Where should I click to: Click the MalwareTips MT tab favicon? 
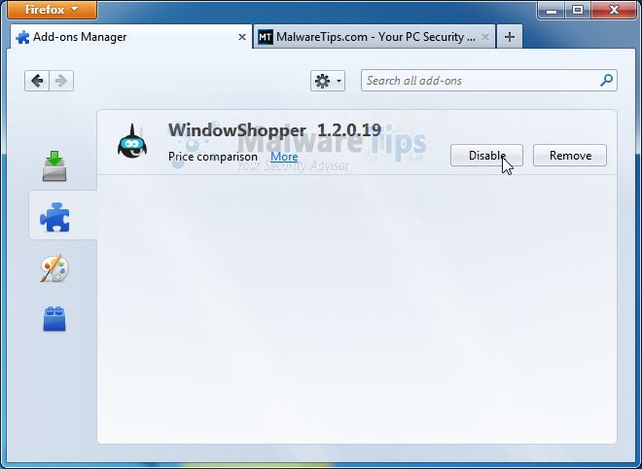click(x=266, y=37)
